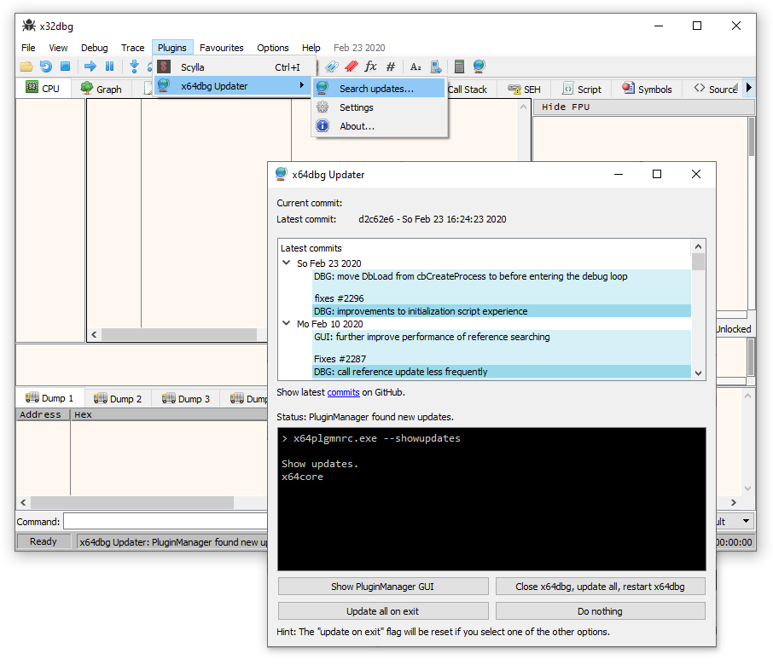
Task: Click the Dump 1 tab memory icon
Action: click(32, 397)
